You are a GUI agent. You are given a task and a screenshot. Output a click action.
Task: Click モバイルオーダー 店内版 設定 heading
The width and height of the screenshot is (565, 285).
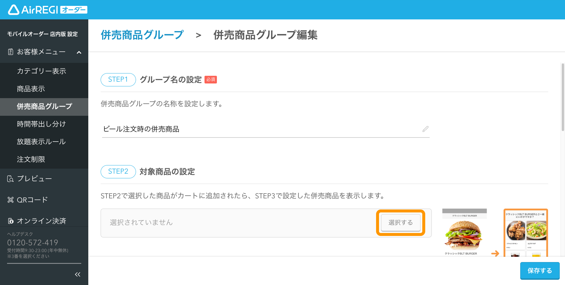pos(42,34)
